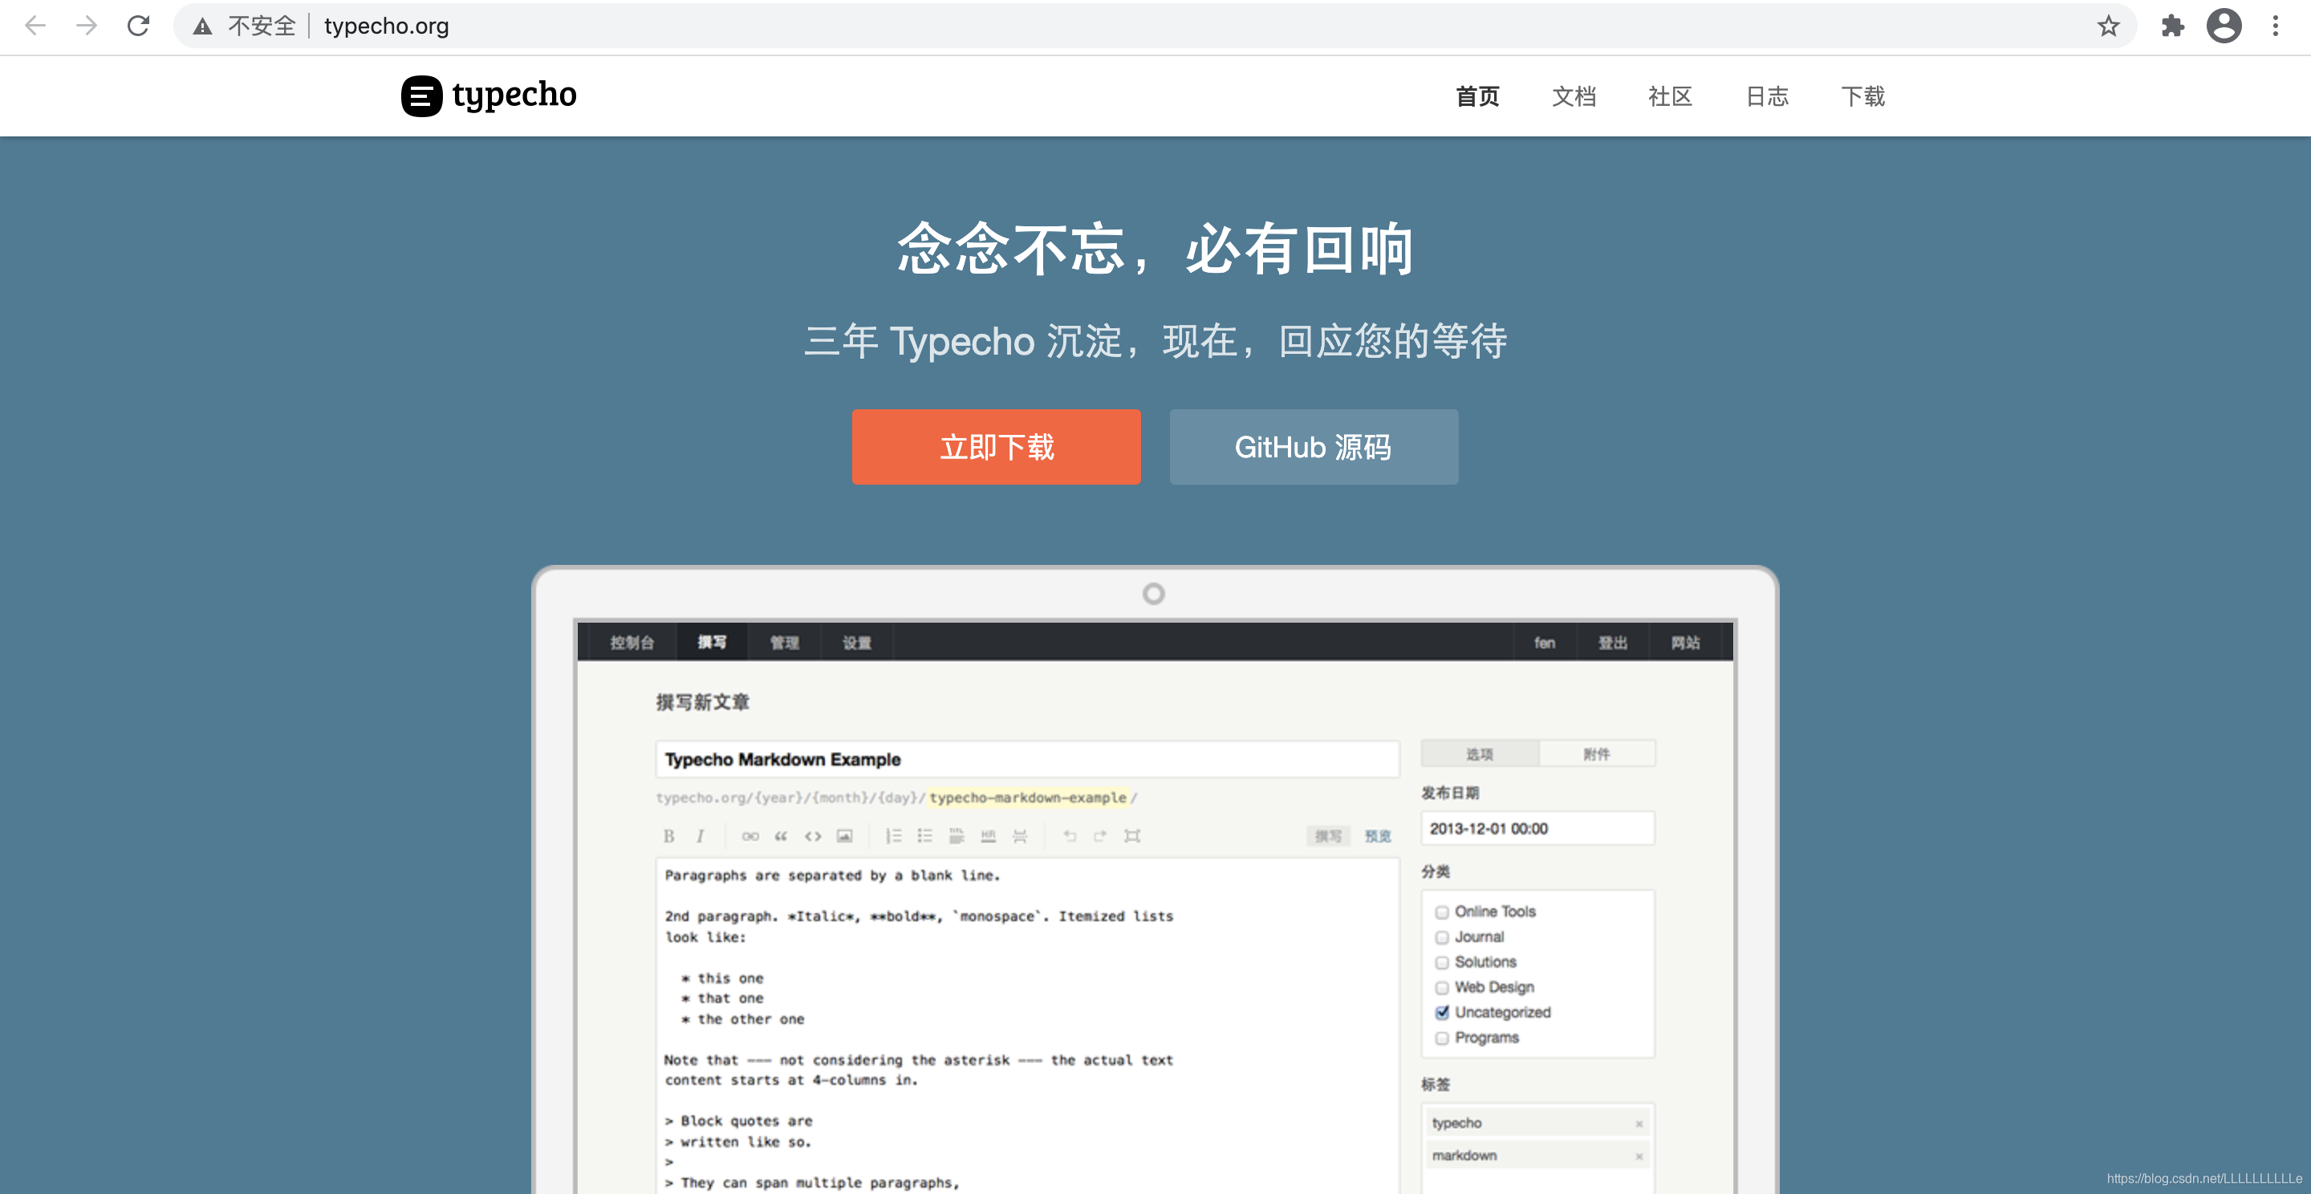Click the publish date field 2013-12-01 00:00
This screenshot has width=2311, height=1194.
(x=1537, y=829)
